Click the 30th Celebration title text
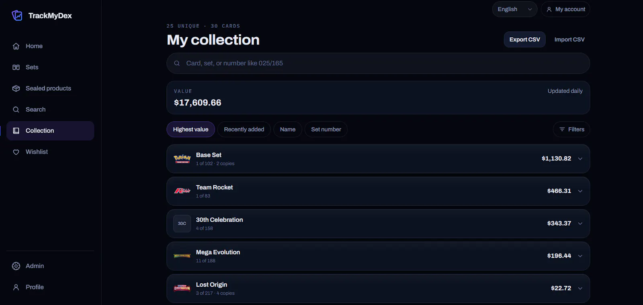The image size is (643, 305). (x=219, y=220)
